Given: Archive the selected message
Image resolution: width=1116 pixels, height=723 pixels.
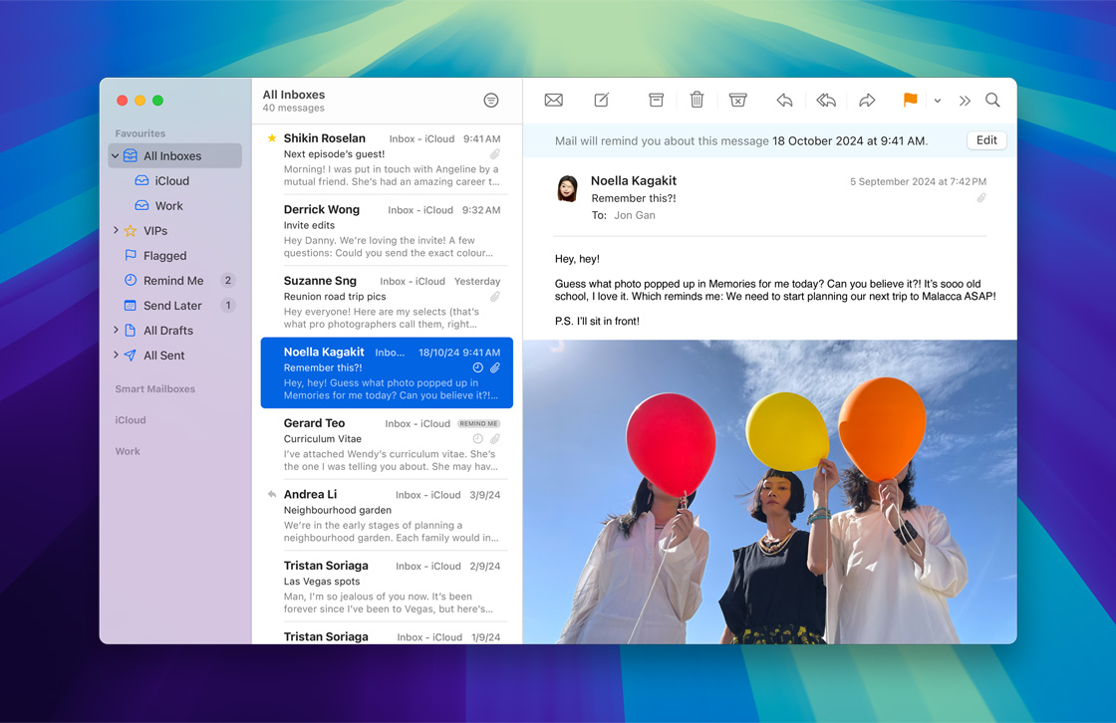Looking at the screenshot, I should 656,101.
